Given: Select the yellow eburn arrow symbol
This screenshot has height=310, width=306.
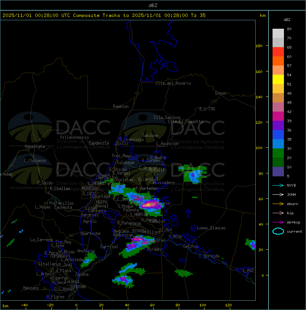Looking at the screenshot, I should (x=278, y=204).
